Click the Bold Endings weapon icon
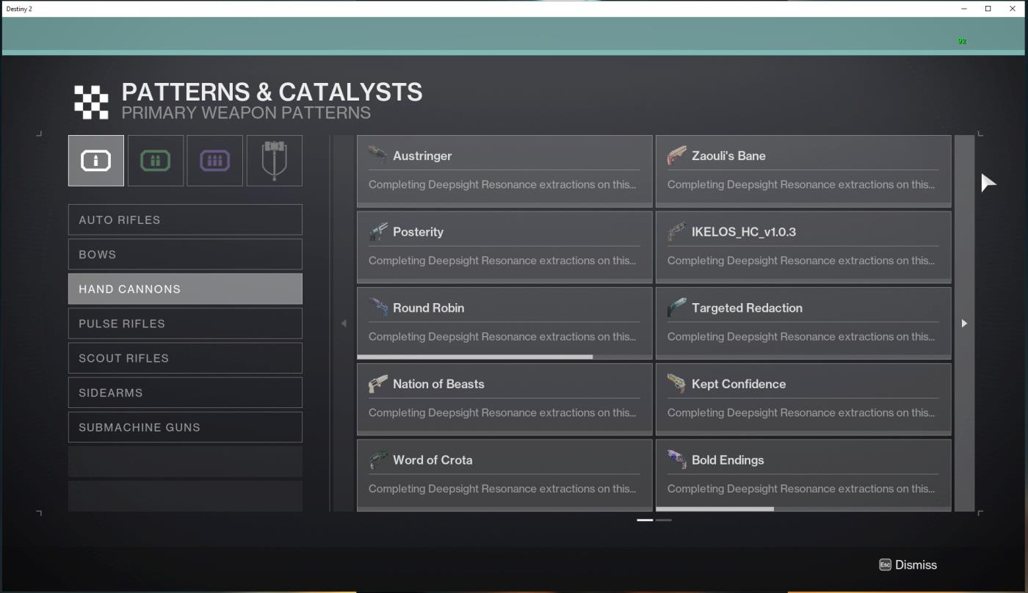Image resolution: width=1028 pixels, height=593 pixels. (676, 460)
